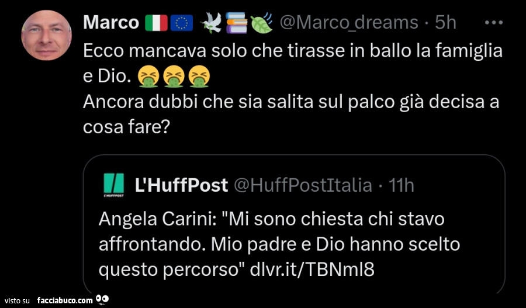
Task: Visit facciabuco.com watermark link
Action: pos(65,300)
